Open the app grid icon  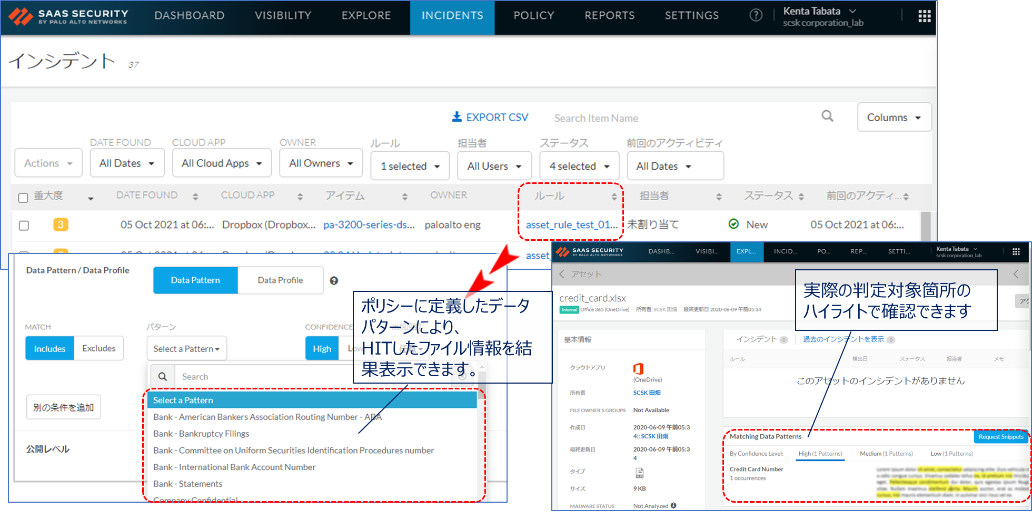(924, 16)
